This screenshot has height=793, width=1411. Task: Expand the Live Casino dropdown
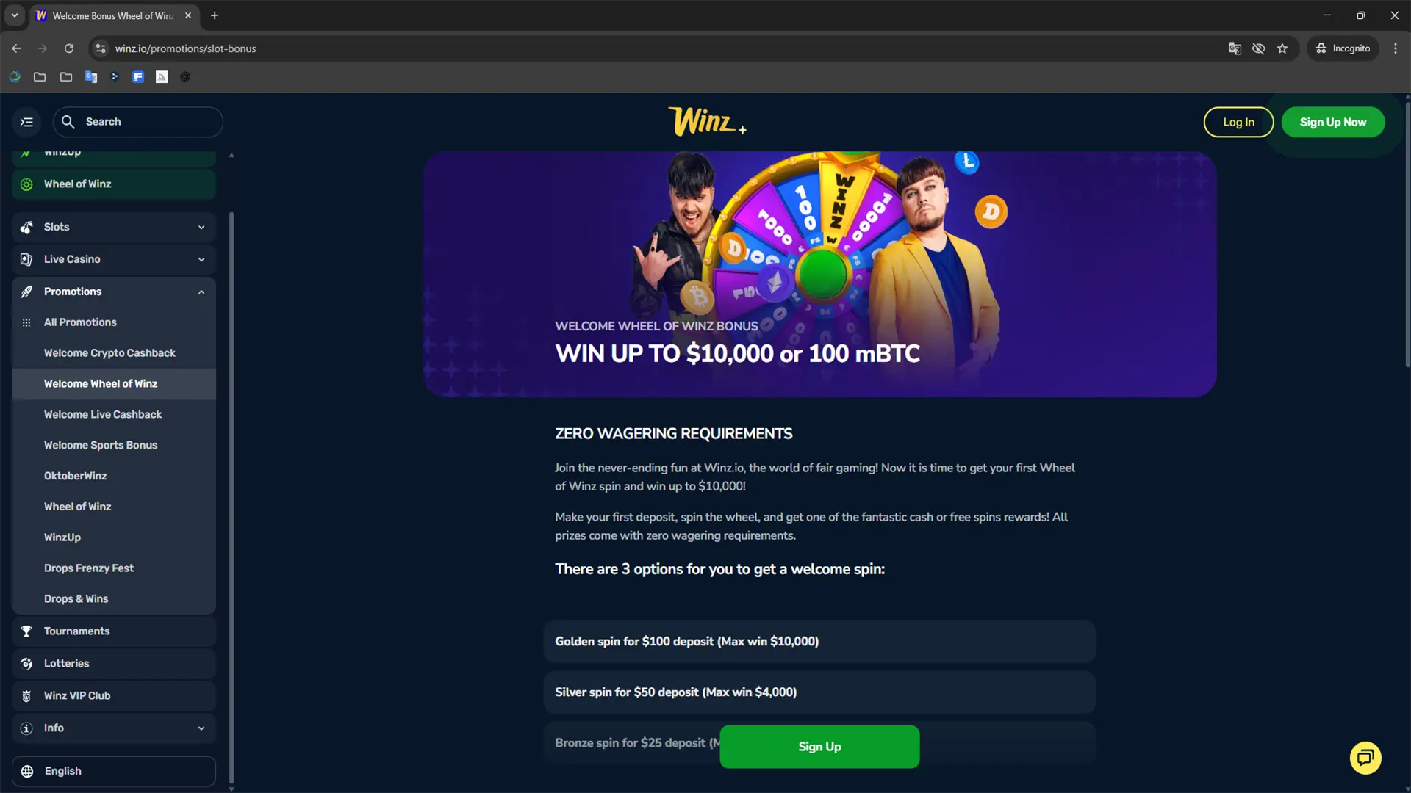click(x=201, y=260)
